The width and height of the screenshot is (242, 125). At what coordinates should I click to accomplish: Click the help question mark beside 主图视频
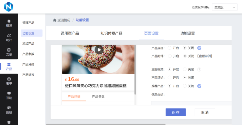(199, 70)
